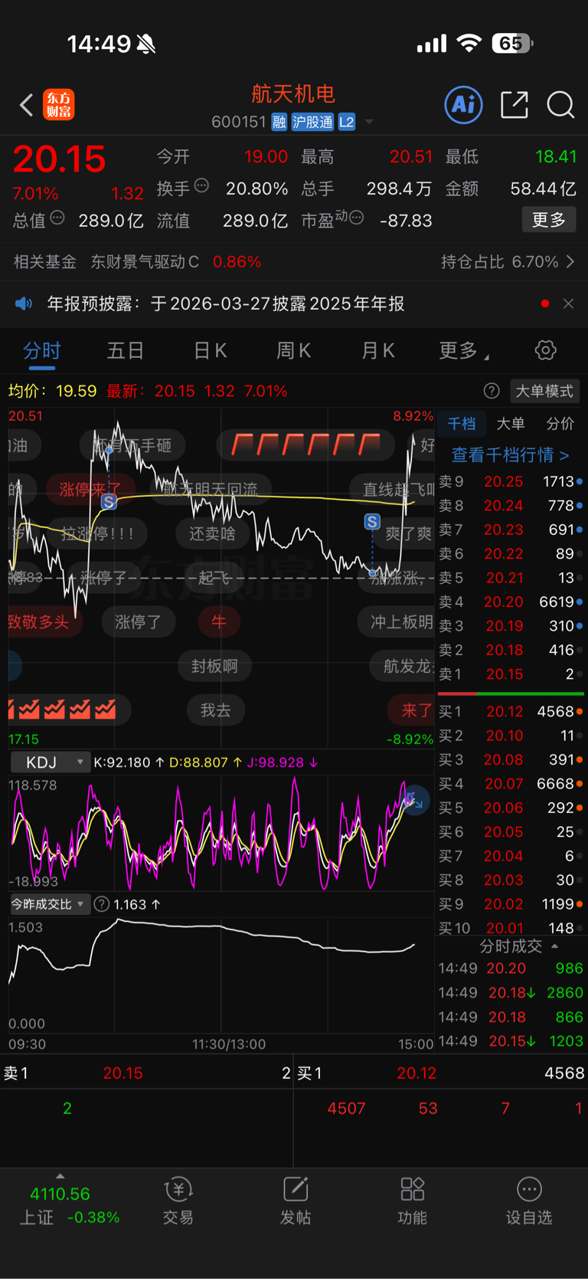The image size is (588, 1279).
Task: Tap the announcement speaker icon
Action: click(24, 304)
